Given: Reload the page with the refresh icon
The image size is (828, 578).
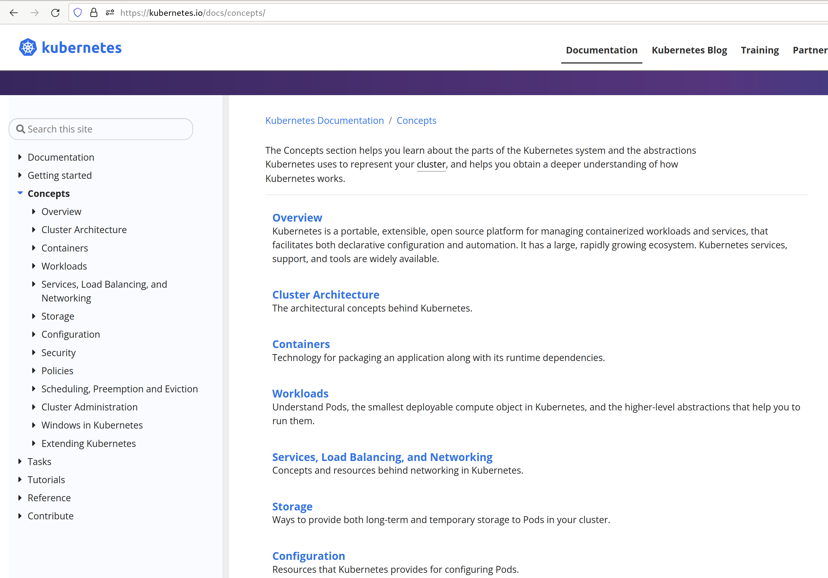Looking at the screenshot, I should (x=55, y=13).
